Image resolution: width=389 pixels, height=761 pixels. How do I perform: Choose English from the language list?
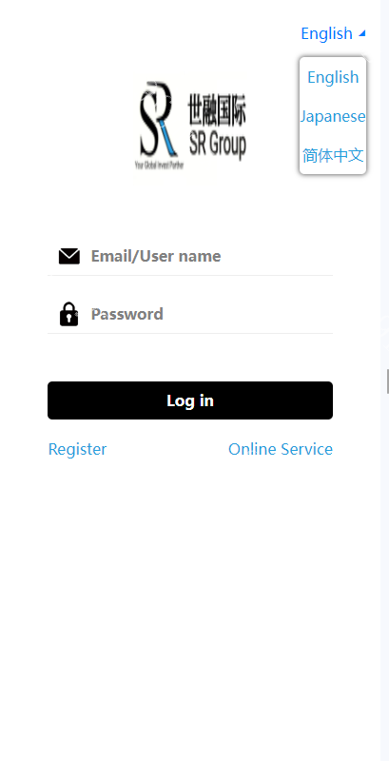click(x=333, y=77)
